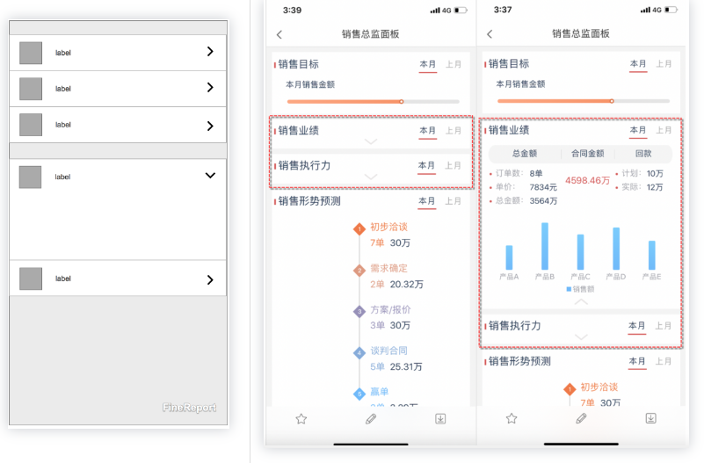
Task: Tap the 产品E bar in the chart
Action: [652, 256]
